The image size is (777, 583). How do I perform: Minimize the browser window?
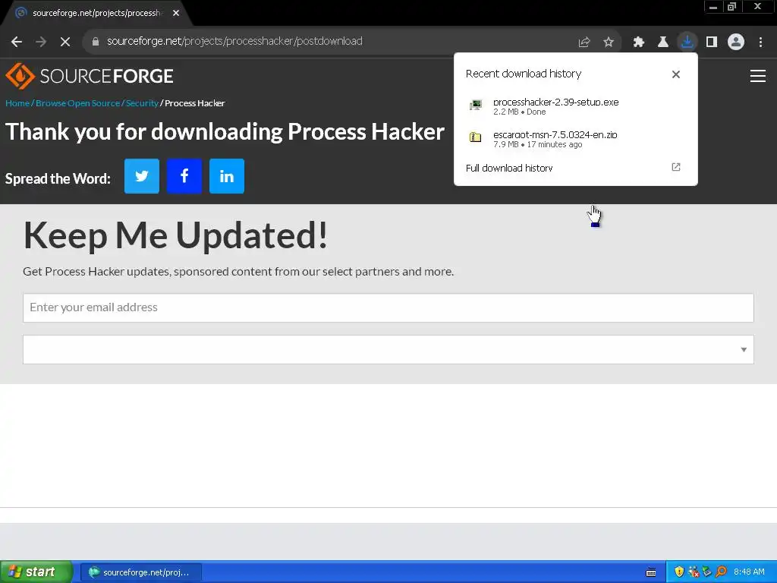click(713, 6)
